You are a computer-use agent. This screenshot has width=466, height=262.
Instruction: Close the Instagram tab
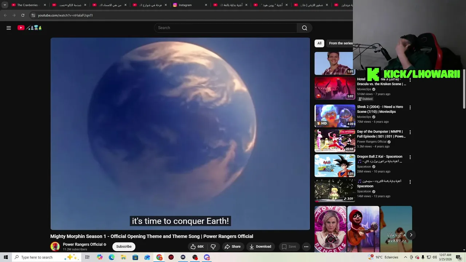click(206, 5)
